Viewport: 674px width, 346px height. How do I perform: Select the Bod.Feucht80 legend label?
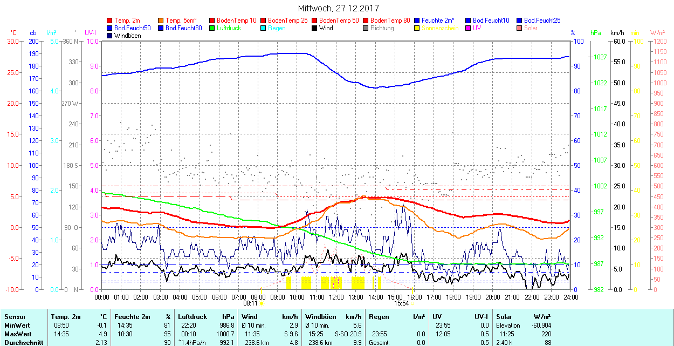(183, 28)
